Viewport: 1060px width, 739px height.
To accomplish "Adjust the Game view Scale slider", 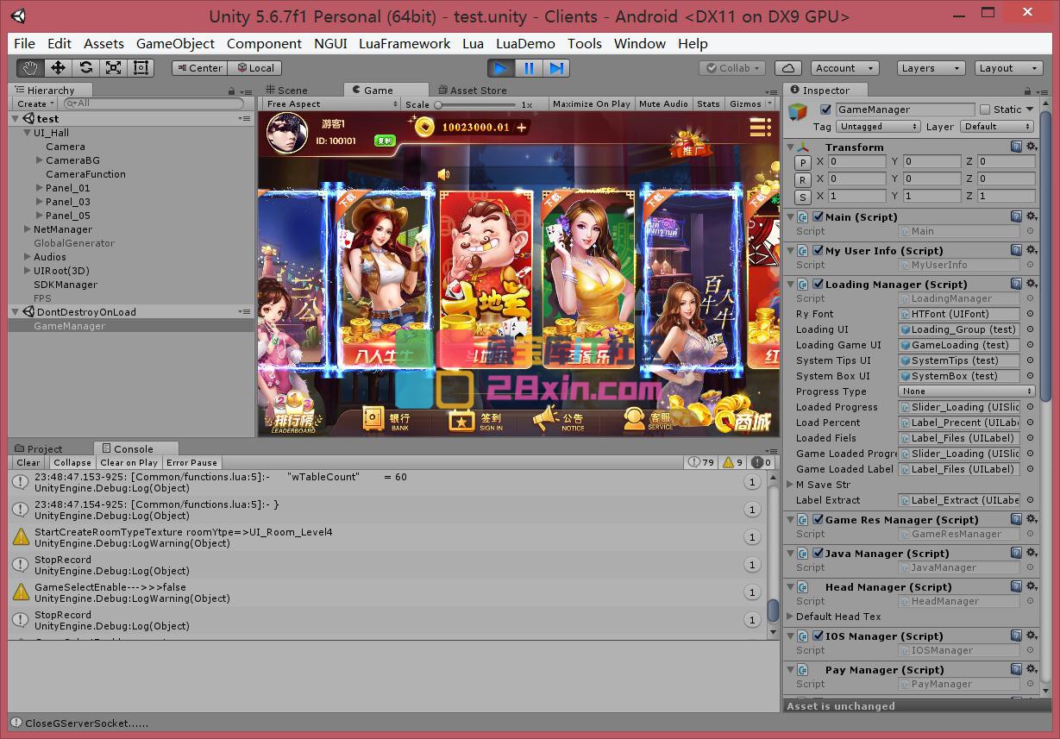I will click(476, 104).
